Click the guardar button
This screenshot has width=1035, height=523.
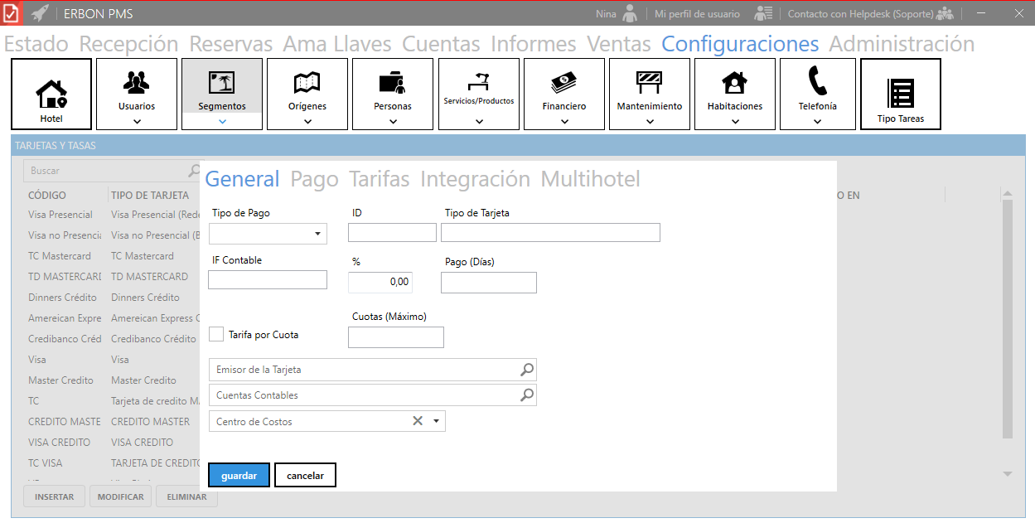(239, 476)
